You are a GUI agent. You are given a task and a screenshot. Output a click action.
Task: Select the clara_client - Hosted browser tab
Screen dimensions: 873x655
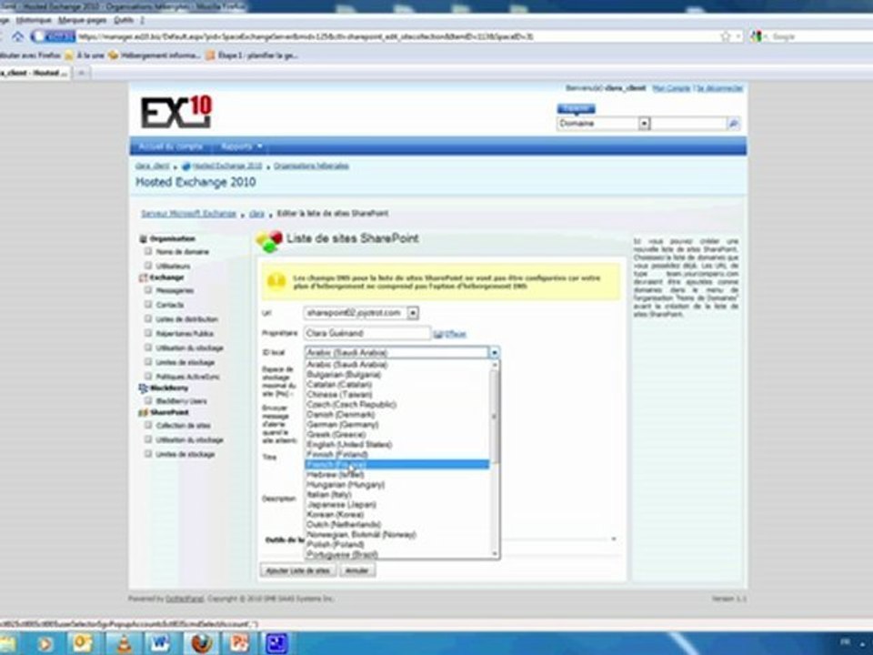coord(34,73)
